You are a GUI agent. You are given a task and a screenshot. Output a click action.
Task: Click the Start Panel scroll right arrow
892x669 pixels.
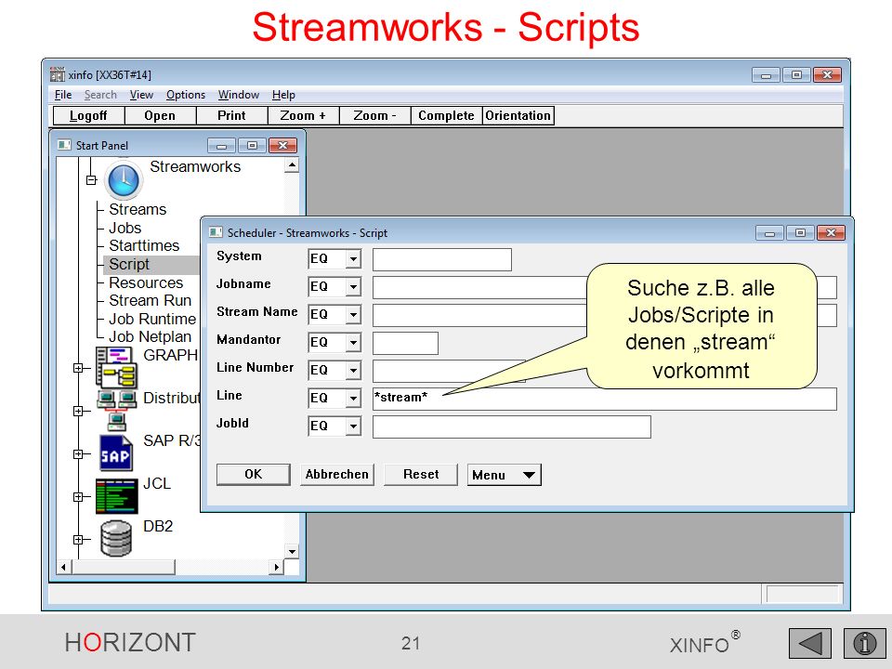277,567
